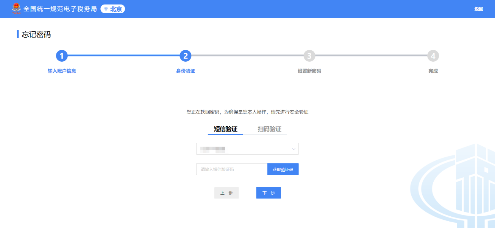Click the dropdown chevron arrow of phone selector
The width and height of the screenshot is (495, 228).
pyautogui.click(x=294, y=149)
